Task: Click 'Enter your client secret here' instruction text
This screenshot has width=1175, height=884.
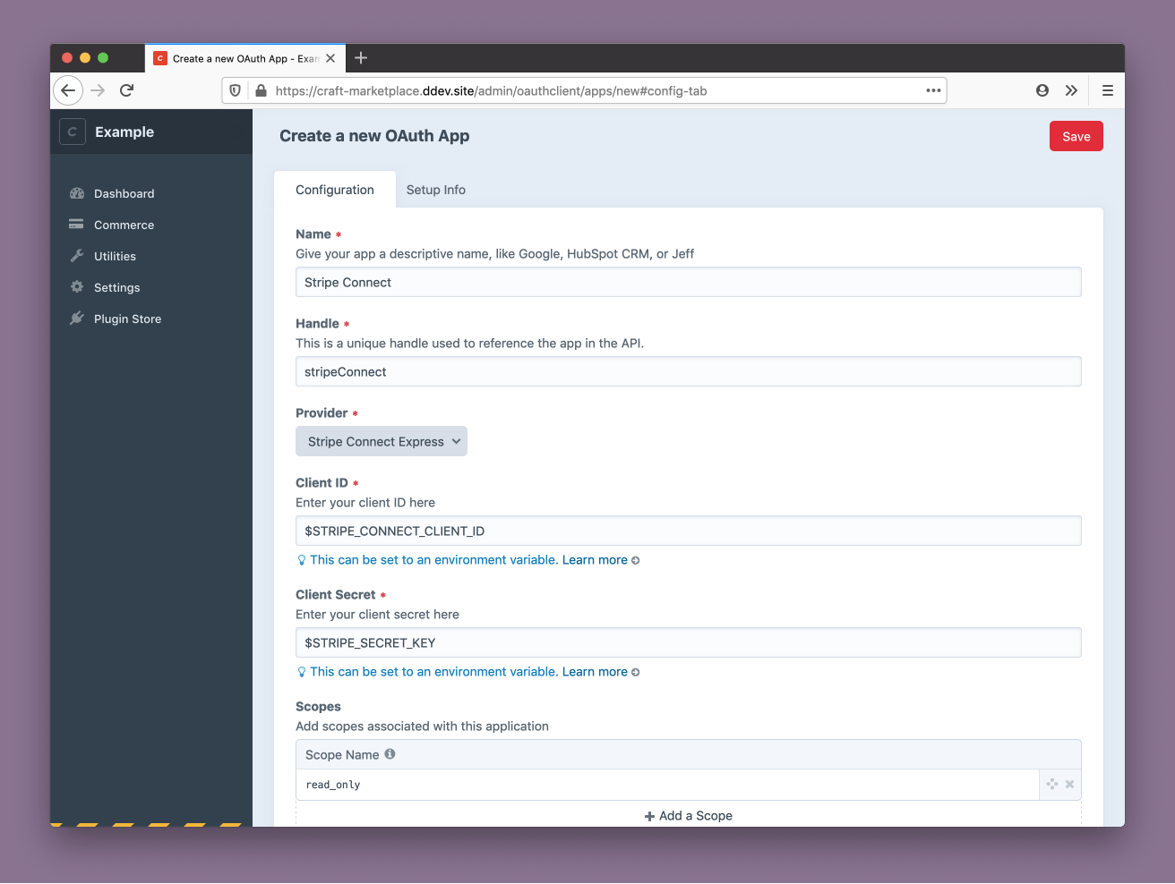Action: coord(377,615)
